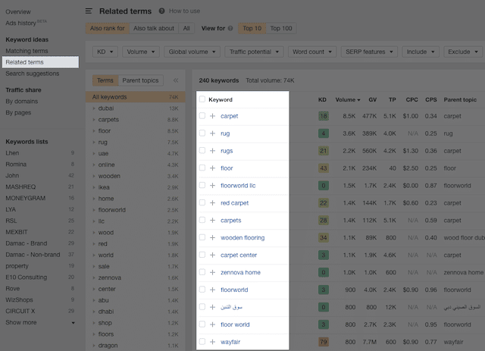This screenshot has height=351, width=485.
Task: Click the plus icon beside carpets
Action: point(212,220)
